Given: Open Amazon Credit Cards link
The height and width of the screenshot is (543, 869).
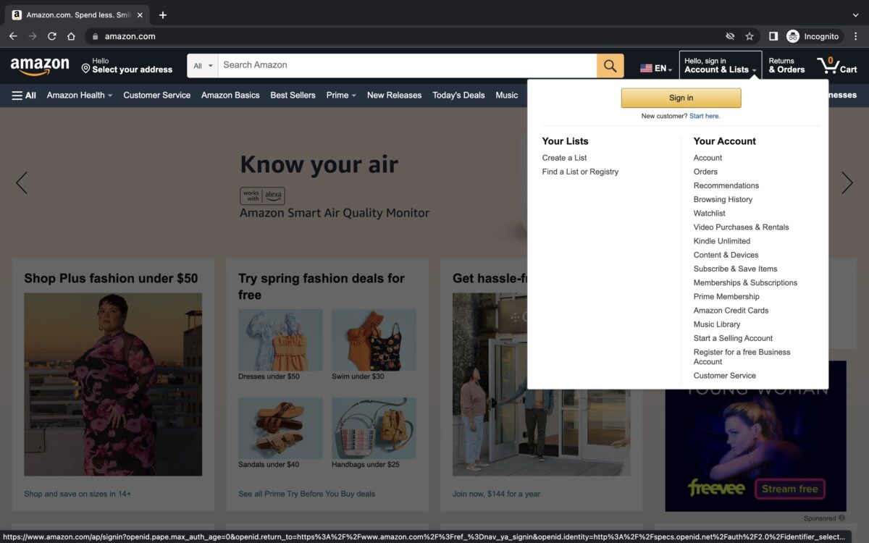Looking at the screenshot, I should [731, 310].
